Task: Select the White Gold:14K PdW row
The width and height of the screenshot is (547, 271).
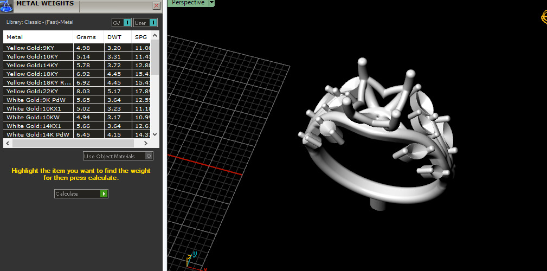Action: click(77, 134)
